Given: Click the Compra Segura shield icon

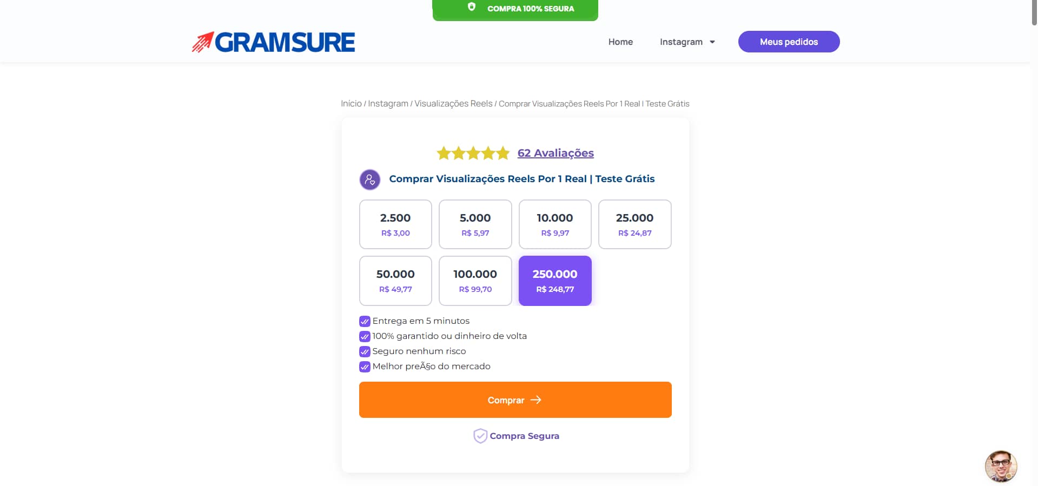Looking at the screenshot, I should (x=480, y=435).
